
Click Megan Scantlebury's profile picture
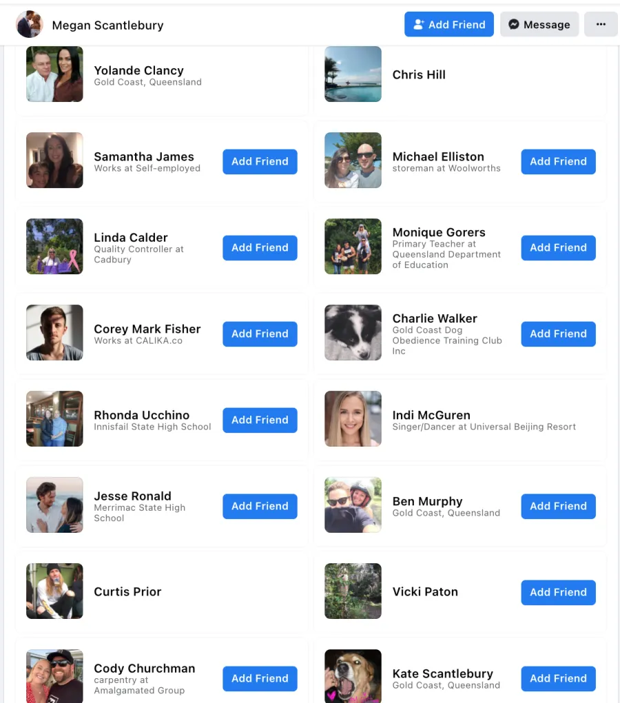30,24
